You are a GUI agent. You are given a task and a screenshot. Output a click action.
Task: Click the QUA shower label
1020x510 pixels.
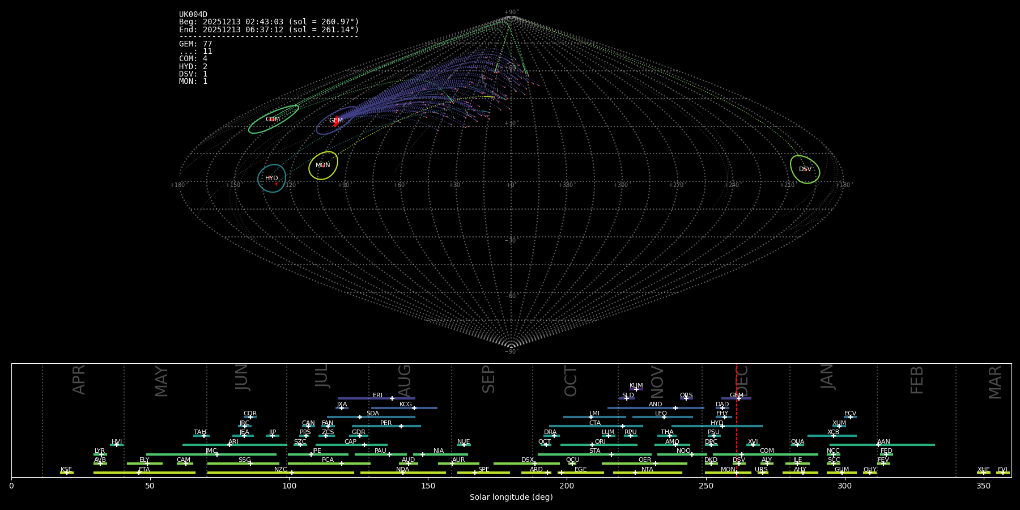pos(797,441)
